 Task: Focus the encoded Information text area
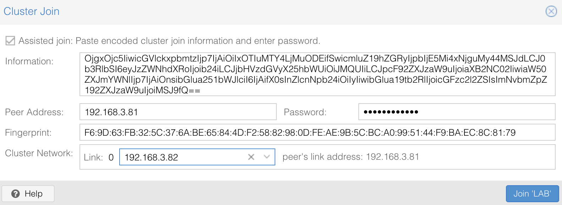click(317, 74)
